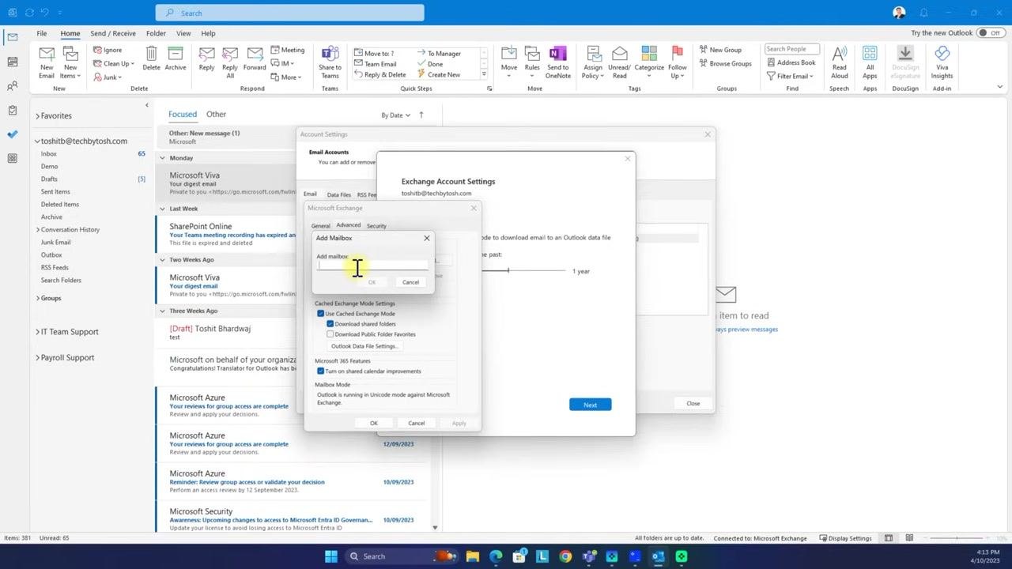Open the File menu

(x=41, y=33)
